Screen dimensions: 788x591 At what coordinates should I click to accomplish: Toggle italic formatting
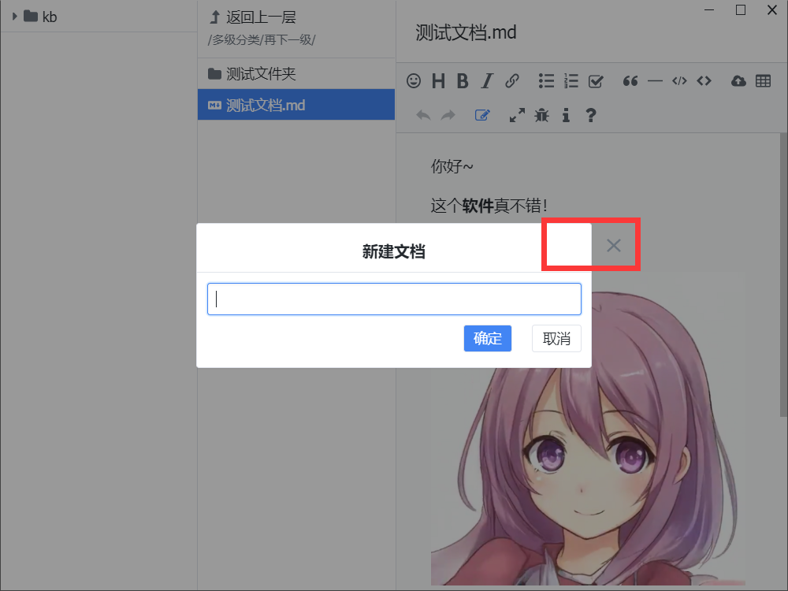tap(487, 80)
